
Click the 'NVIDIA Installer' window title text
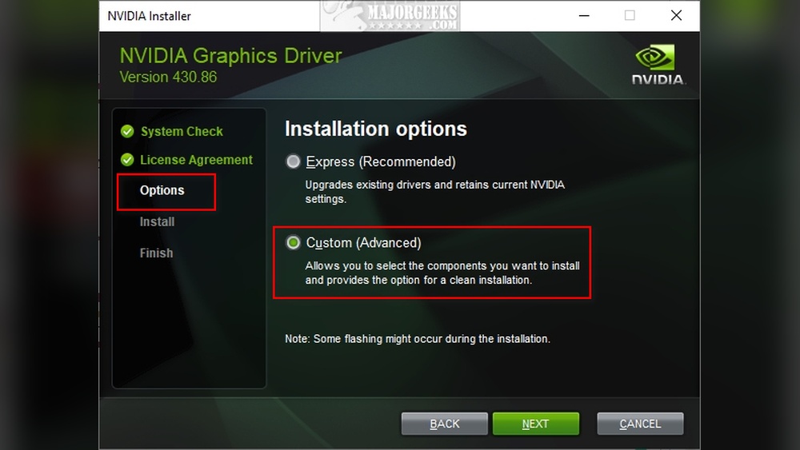pos(149,16)
